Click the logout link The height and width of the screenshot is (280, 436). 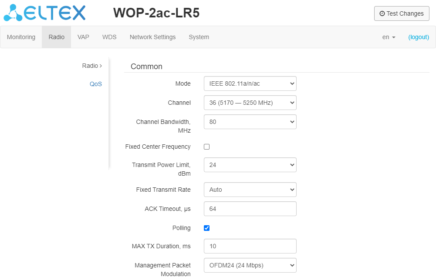pos(419,37)
